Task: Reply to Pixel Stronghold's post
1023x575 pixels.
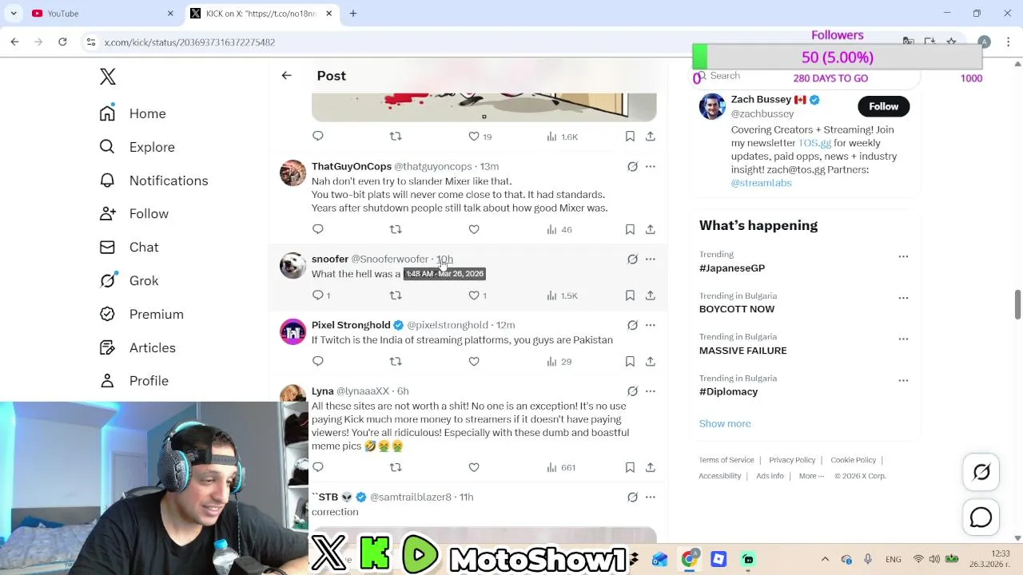Action: [318, 362]
